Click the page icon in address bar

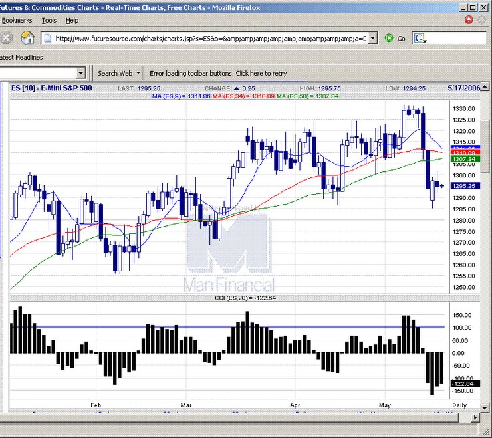48,39
